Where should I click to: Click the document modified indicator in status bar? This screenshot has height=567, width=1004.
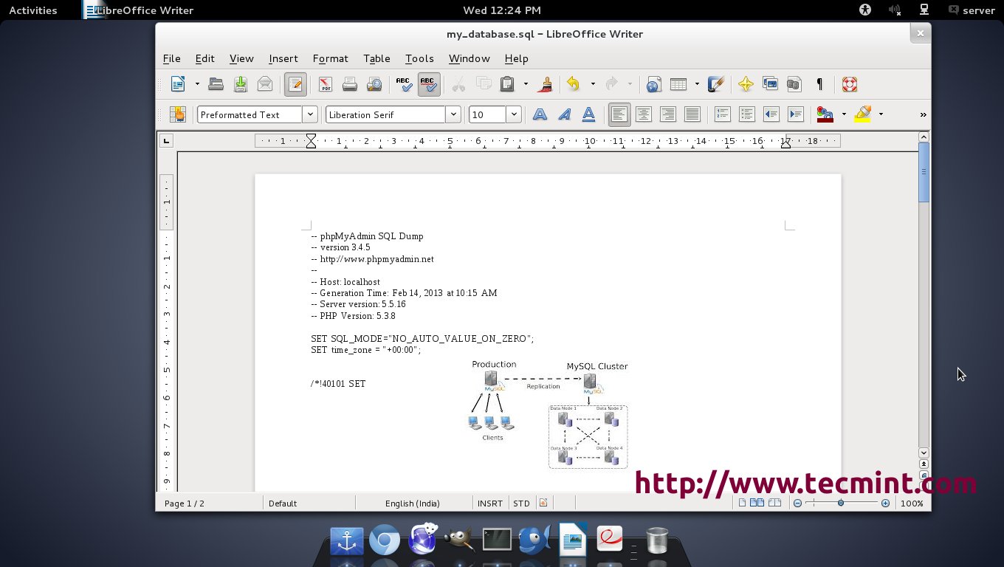(544, 503)
